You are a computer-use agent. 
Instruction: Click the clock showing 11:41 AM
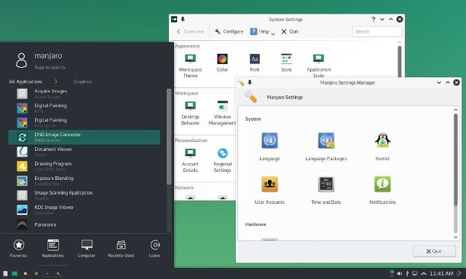click(x=442, y=273)
